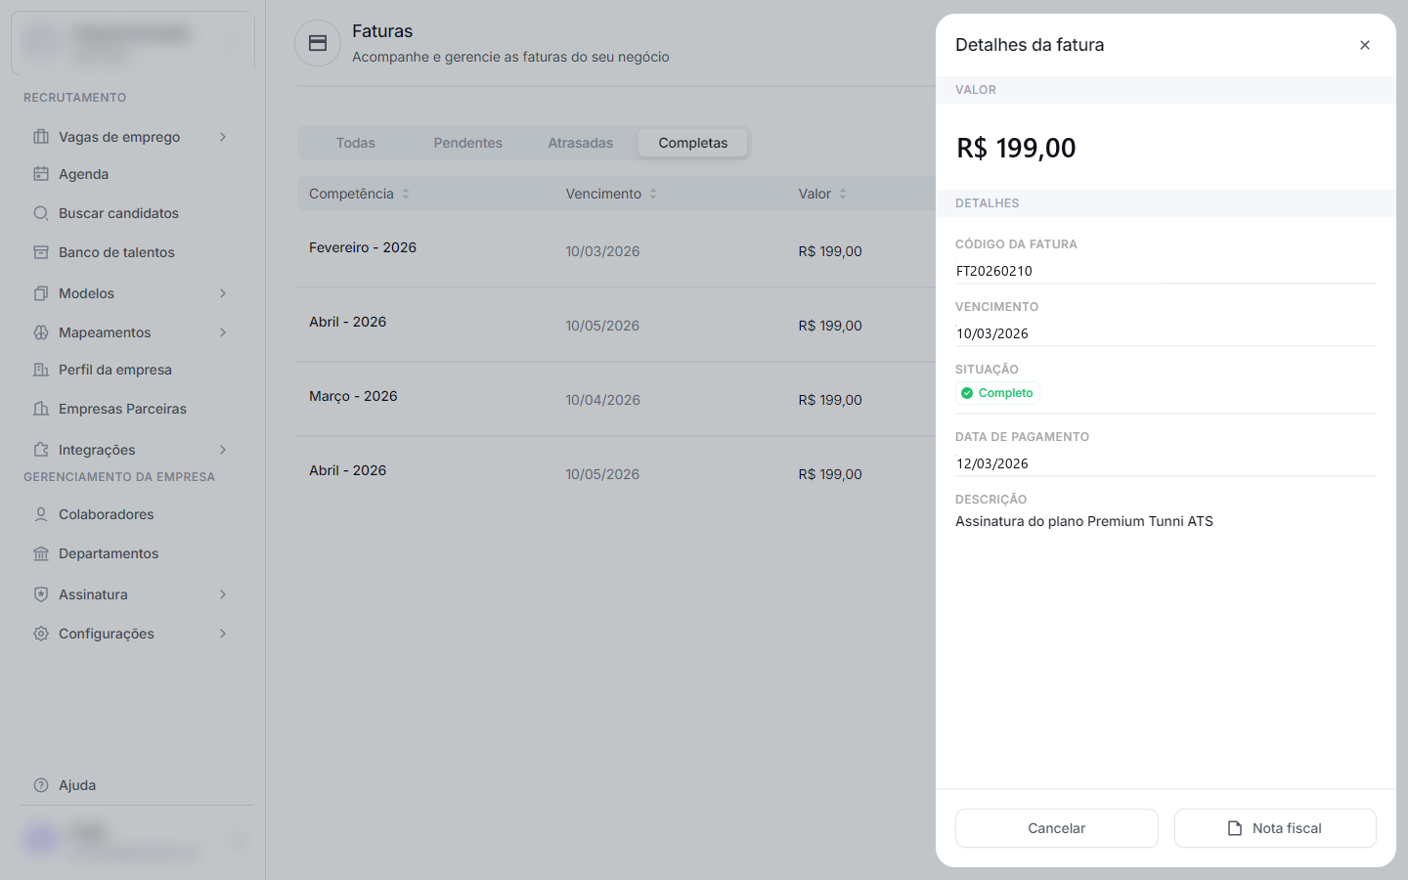Click the 10/04/2026 due date cell
Image resolution: width=1408 pixels, height=880 pixels.
(602, 400)
